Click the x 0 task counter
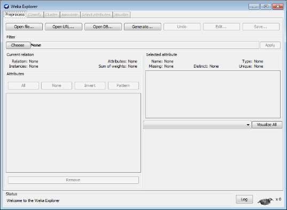The width and height of the screenshot is (287, 210). tap(278, 199)
